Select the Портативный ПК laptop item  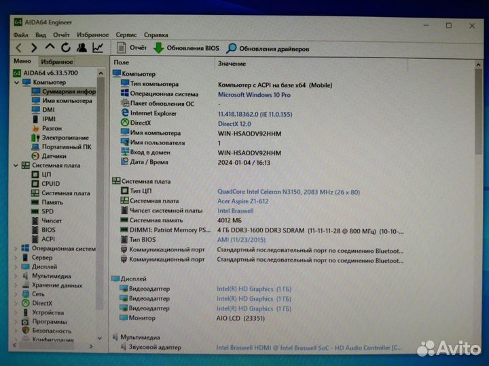[x=61, y=147]
